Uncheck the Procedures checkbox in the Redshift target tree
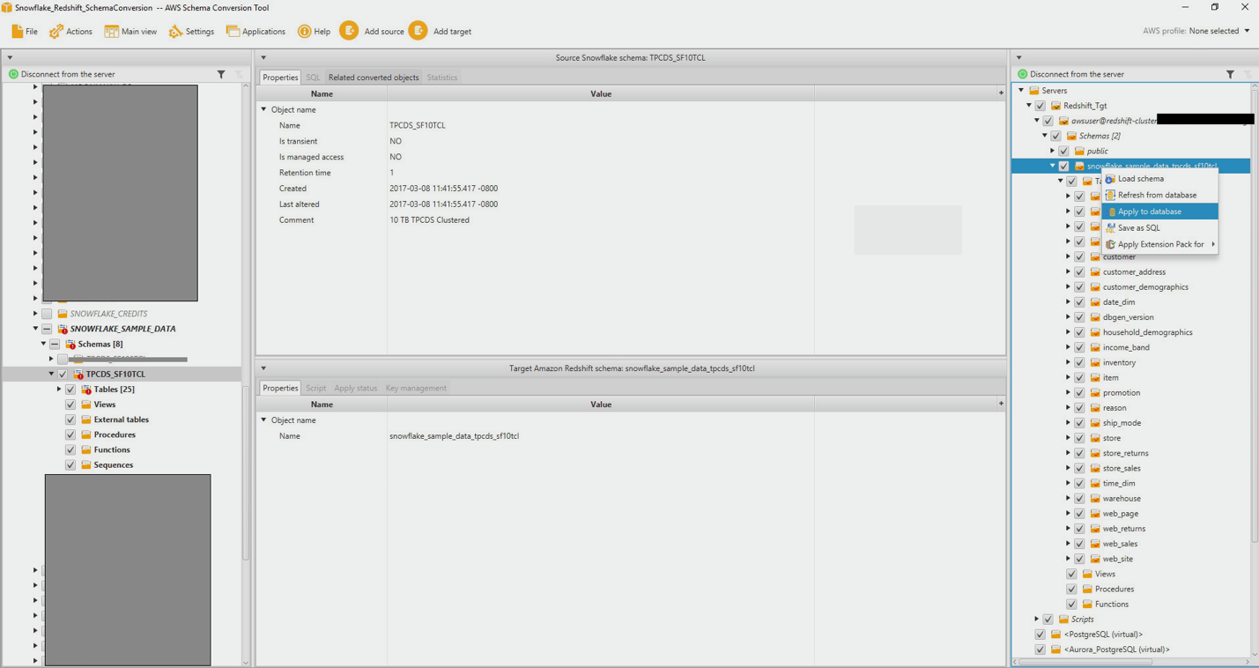Viewport: 1259px width, 668px height. tap(1071, 590)
